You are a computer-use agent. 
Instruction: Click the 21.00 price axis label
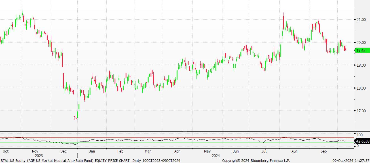pos(361,20)
